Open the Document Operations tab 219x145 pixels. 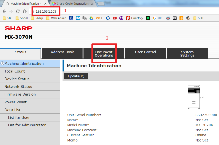pyautogui.click(x=104, y=54)
